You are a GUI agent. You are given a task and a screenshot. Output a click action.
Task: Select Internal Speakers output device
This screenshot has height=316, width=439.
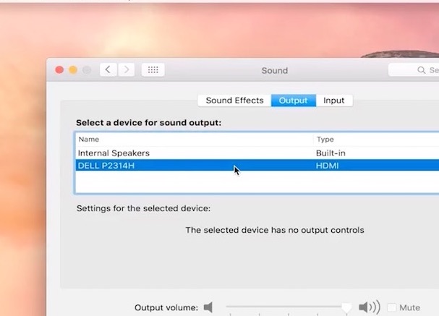click(x=257, y=153)
